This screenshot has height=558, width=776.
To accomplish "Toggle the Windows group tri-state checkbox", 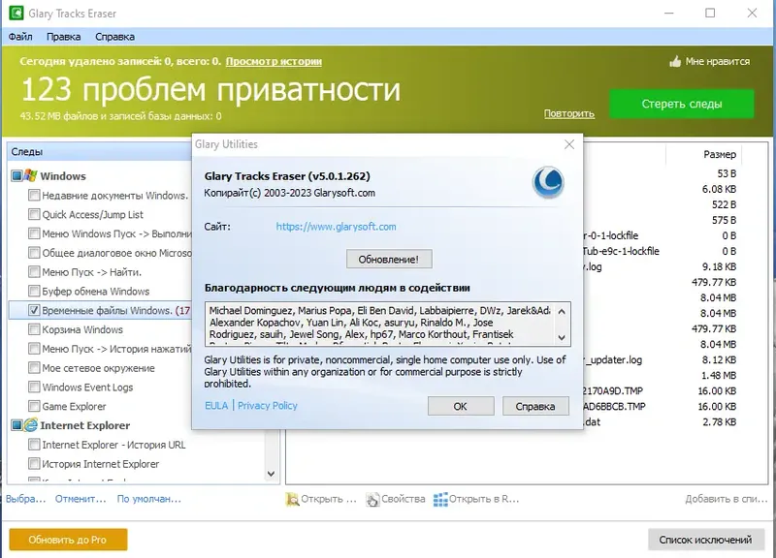I will (16, 176).
